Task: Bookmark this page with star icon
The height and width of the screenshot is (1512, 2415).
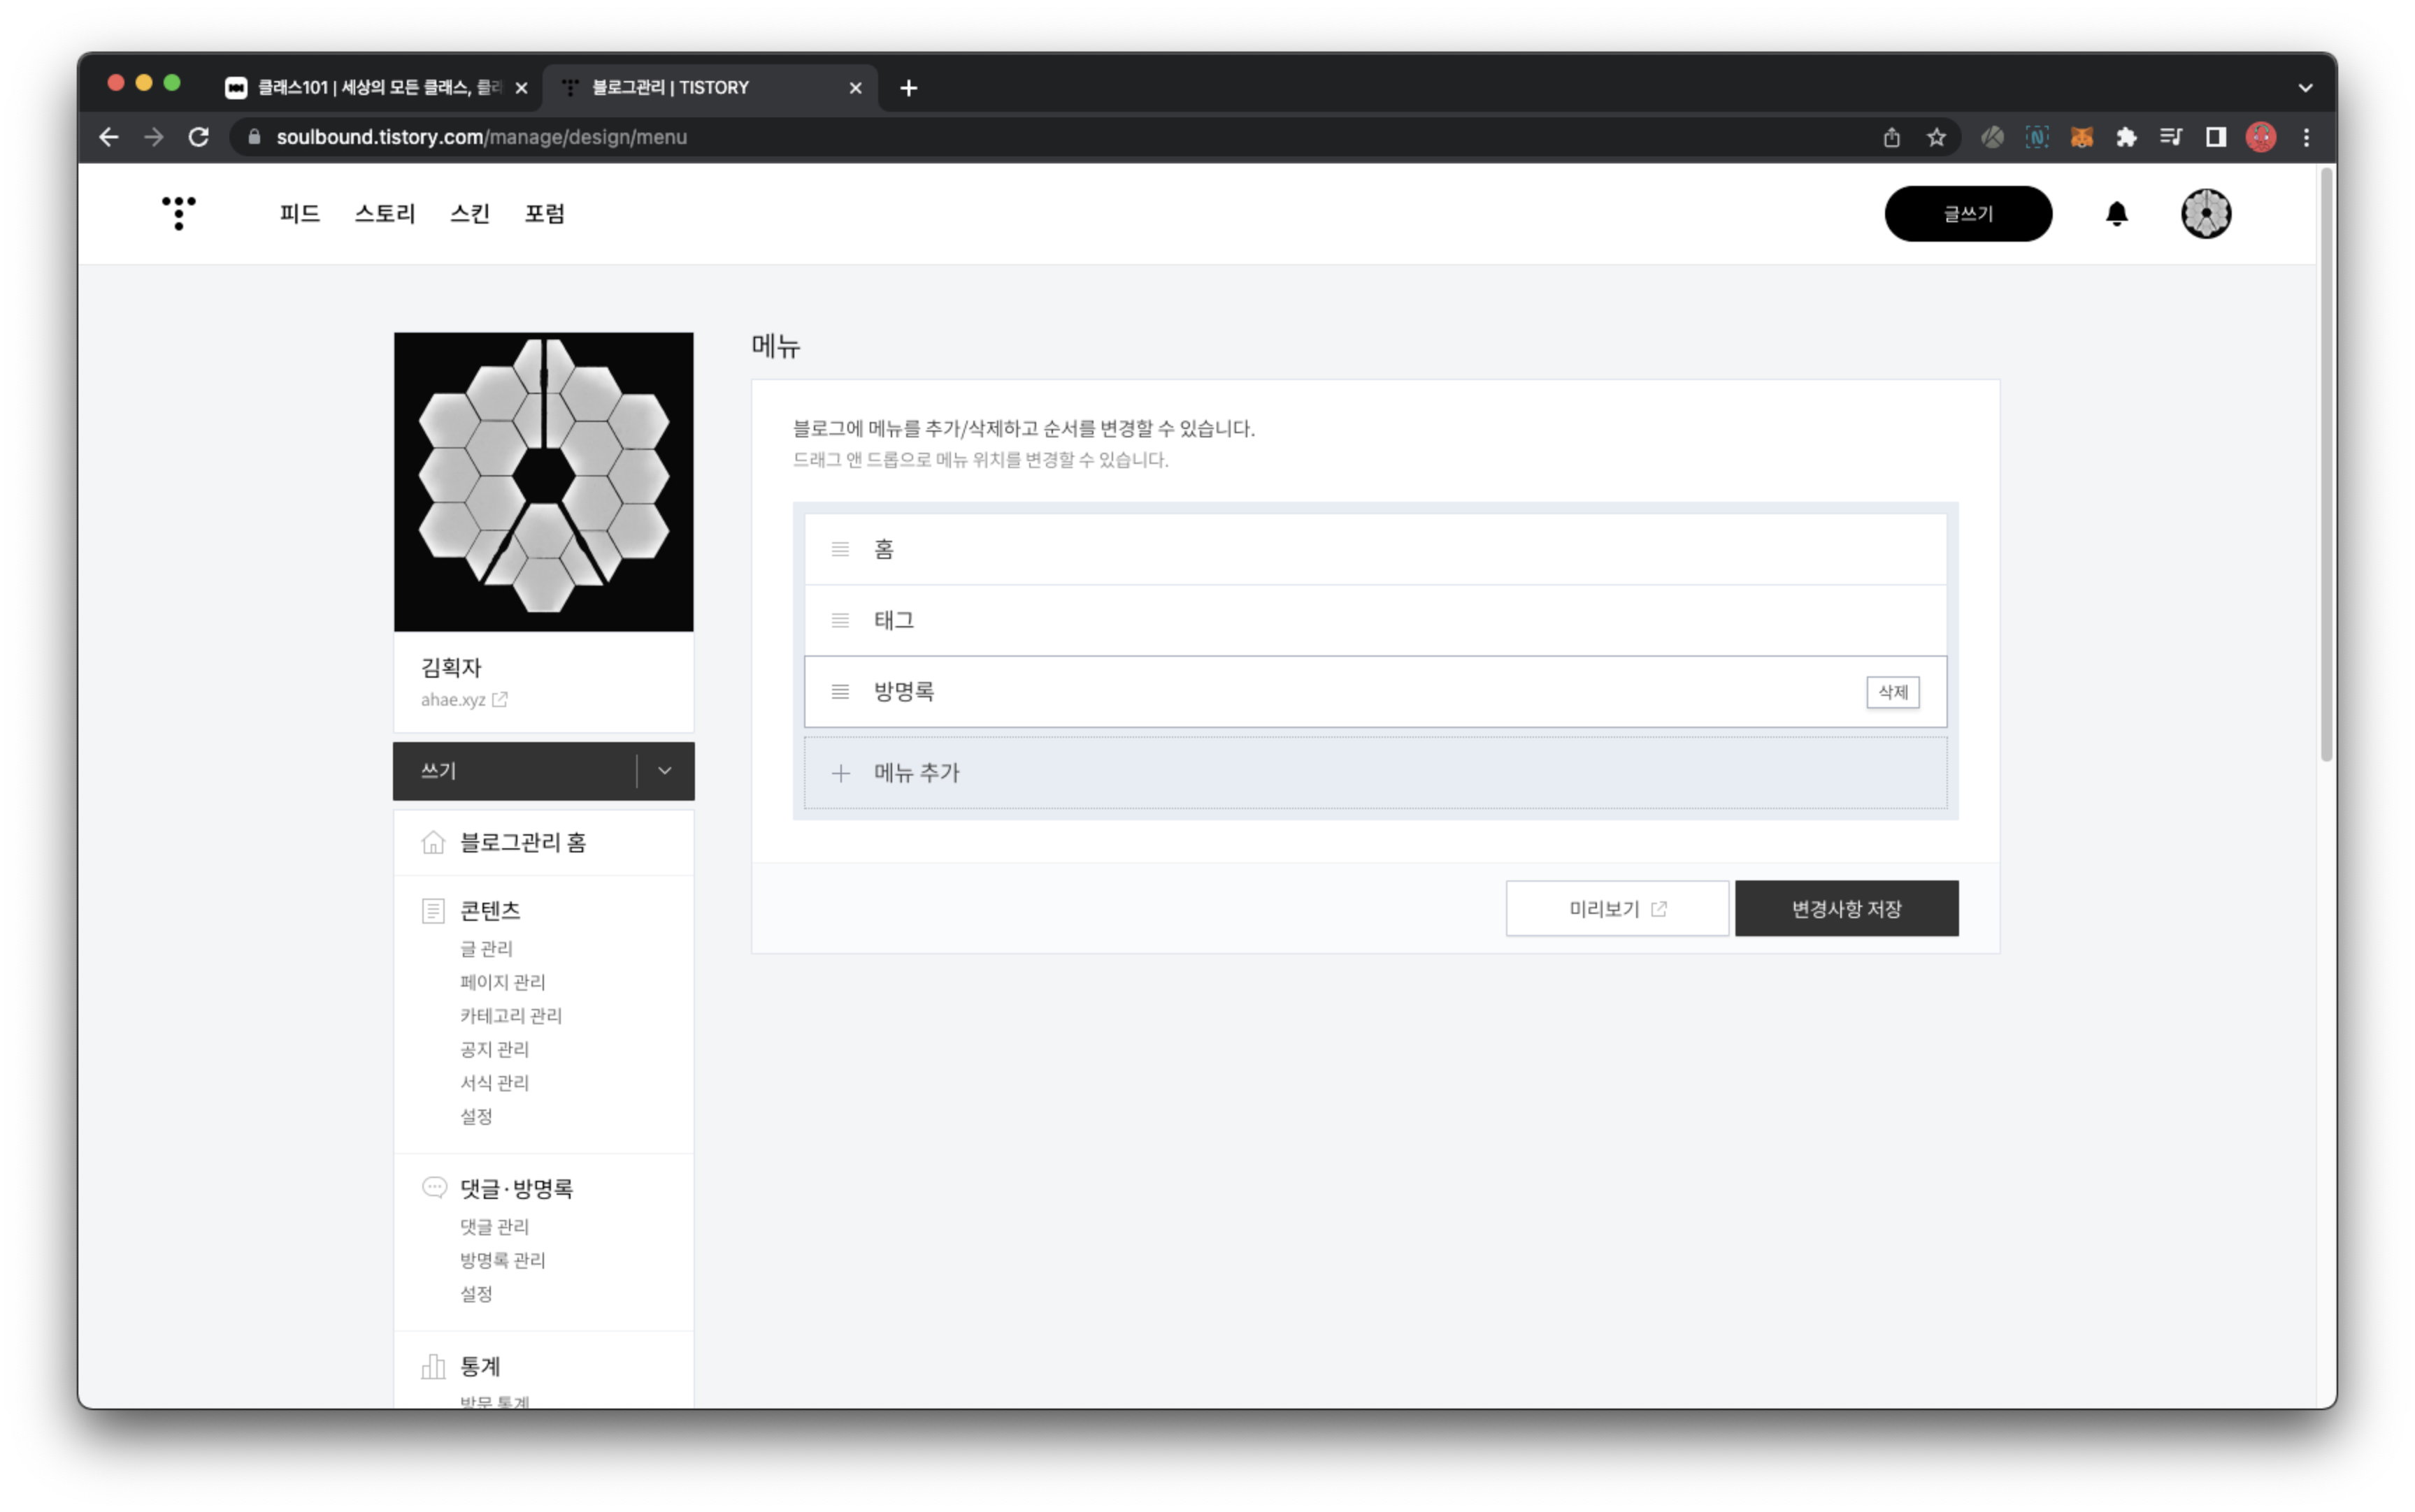Action: point(1936,137)
